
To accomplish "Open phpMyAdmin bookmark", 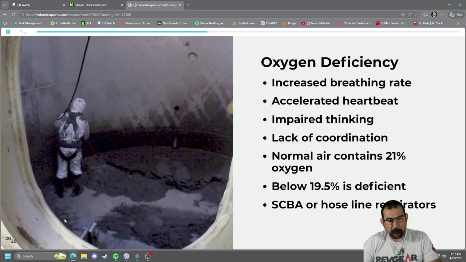I will pos(244,23).
